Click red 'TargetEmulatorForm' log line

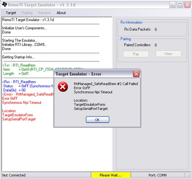click(17, 115)
